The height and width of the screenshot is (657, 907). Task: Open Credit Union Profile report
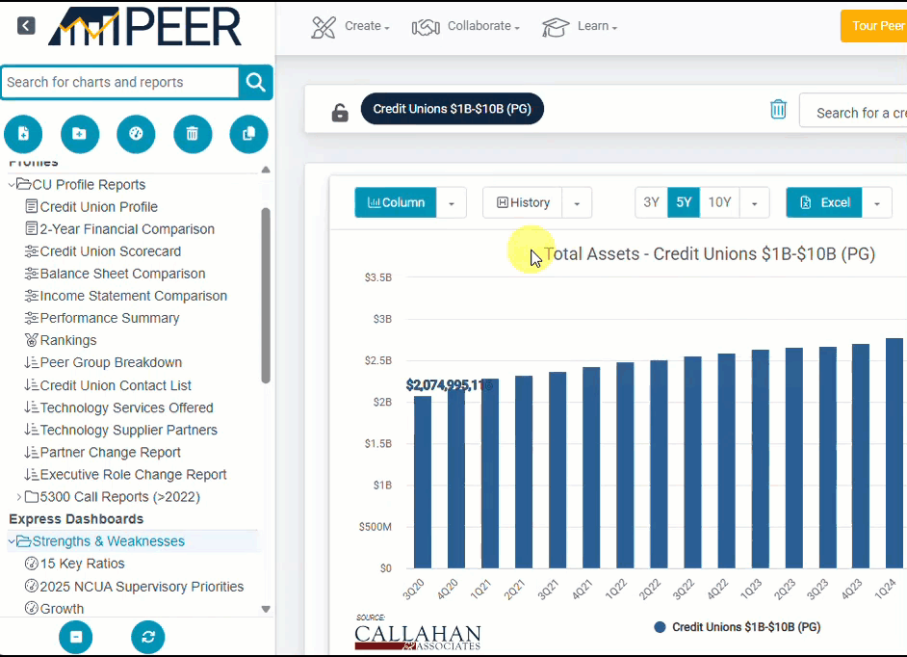(91, 207)
